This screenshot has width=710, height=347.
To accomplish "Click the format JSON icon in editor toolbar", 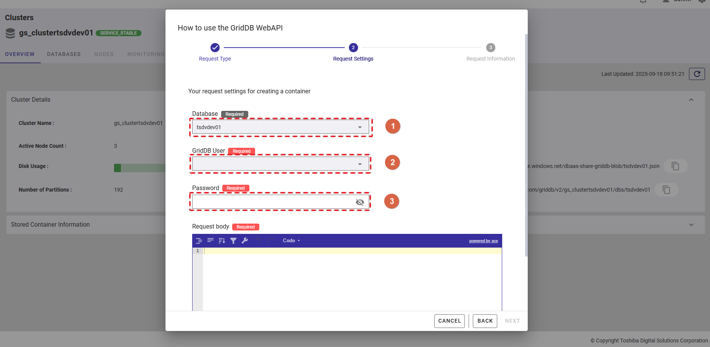I will point(199,241).
